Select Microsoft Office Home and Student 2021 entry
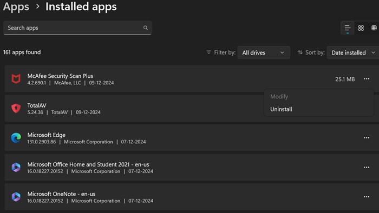This screenshot has width=379, height=213. (191, 167)
